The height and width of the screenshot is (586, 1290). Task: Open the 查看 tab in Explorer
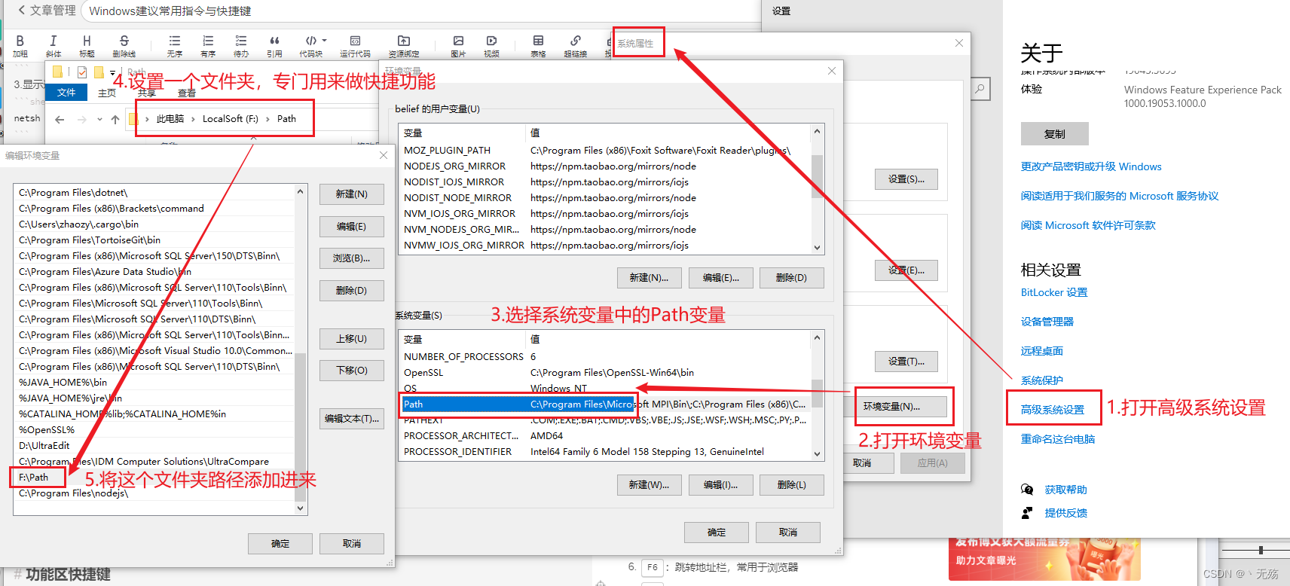187,93
